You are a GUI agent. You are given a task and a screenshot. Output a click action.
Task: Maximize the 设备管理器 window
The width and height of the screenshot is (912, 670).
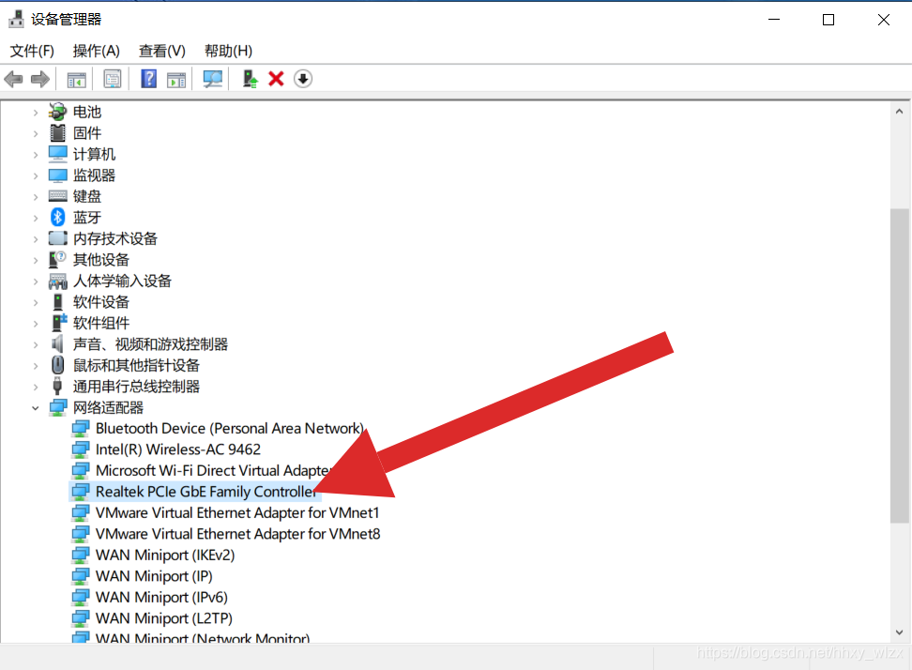coord(828,20)
